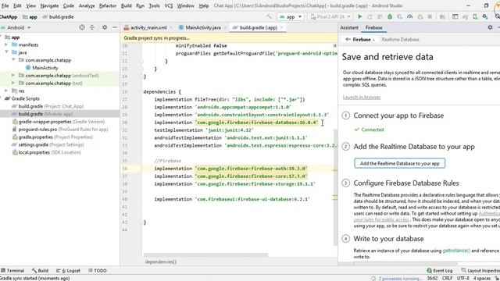
Task: Select build.gradle (Project: Chat_App)
Action: pos(48,106)
